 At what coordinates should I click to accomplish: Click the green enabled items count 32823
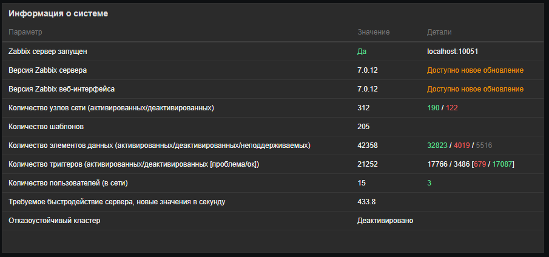click(437, 145)
